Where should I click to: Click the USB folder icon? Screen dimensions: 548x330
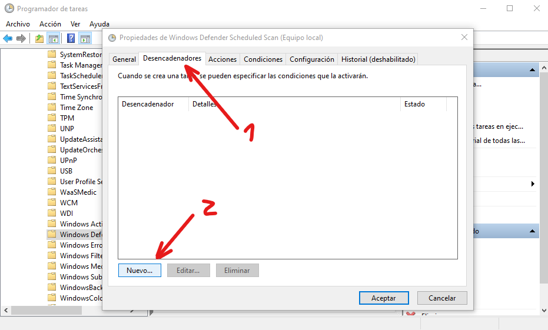tap(52, 171)
